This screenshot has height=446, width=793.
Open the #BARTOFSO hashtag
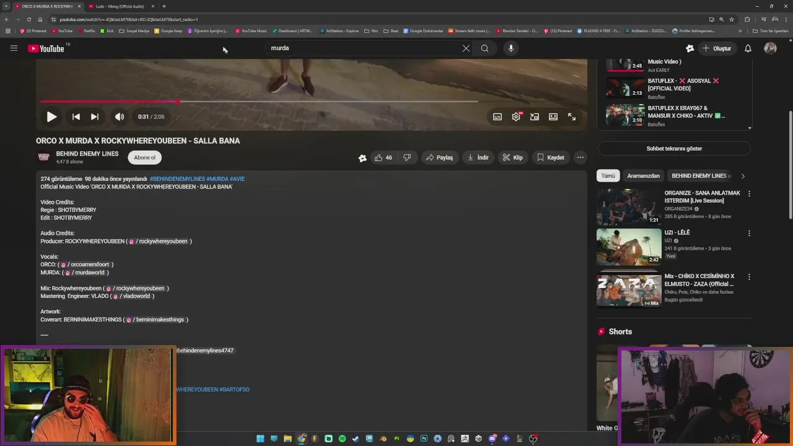coord(234,390)
